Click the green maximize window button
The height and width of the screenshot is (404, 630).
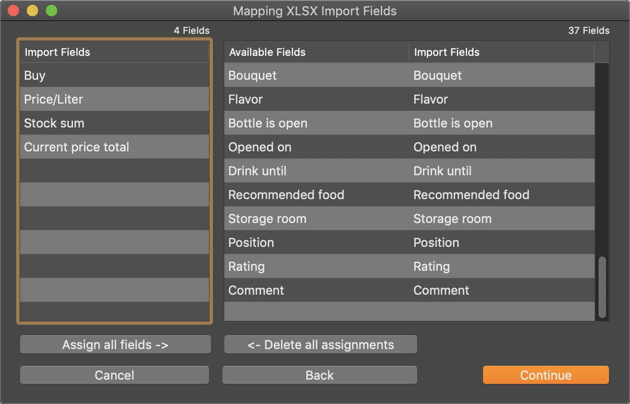coord(52,11)
